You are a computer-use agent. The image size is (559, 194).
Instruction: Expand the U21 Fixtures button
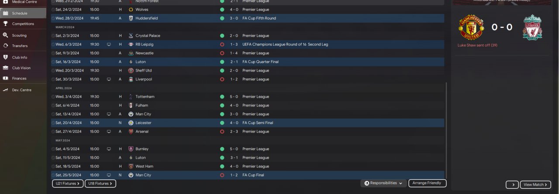coord(68,184)
